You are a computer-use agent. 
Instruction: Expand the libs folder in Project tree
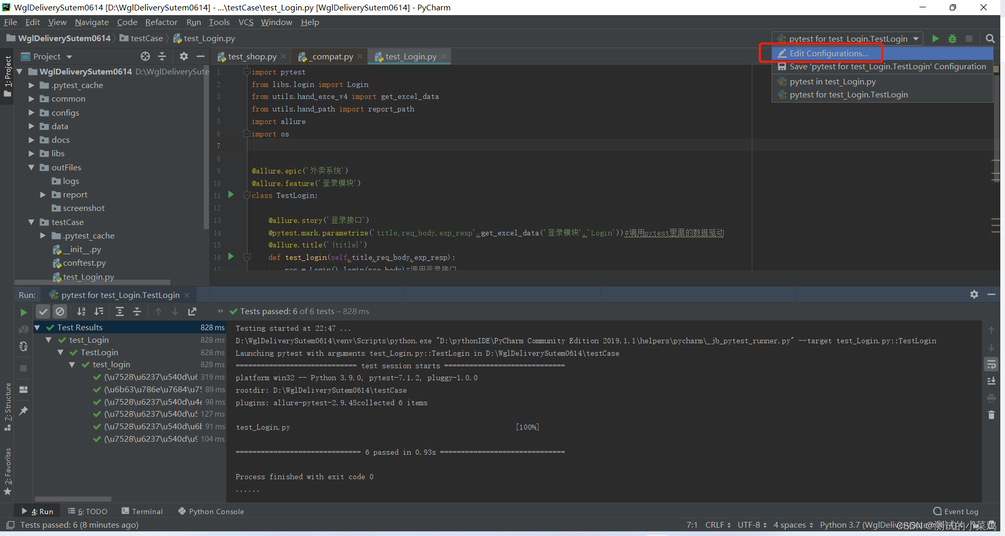point(31,153)
